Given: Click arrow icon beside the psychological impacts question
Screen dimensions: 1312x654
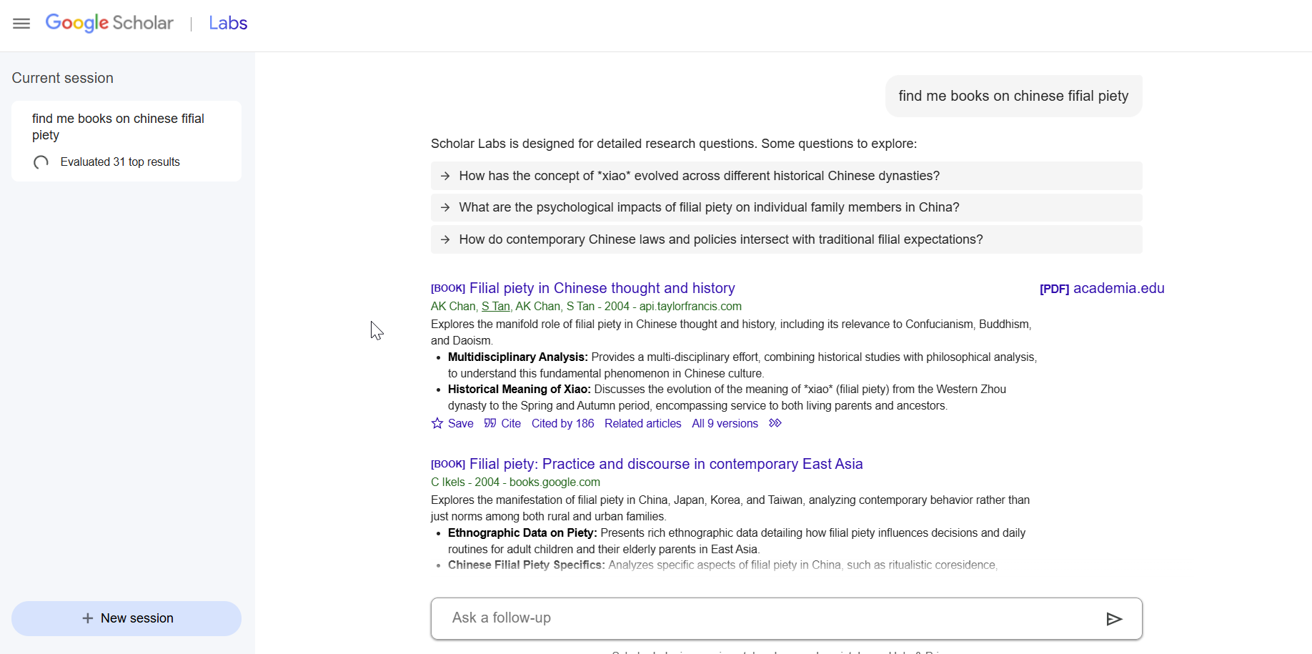Looking at the screenshot, I should pos(445,207).
